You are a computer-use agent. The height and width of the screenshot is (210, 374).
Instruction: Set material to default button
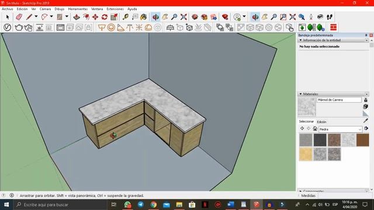[366, 113]
